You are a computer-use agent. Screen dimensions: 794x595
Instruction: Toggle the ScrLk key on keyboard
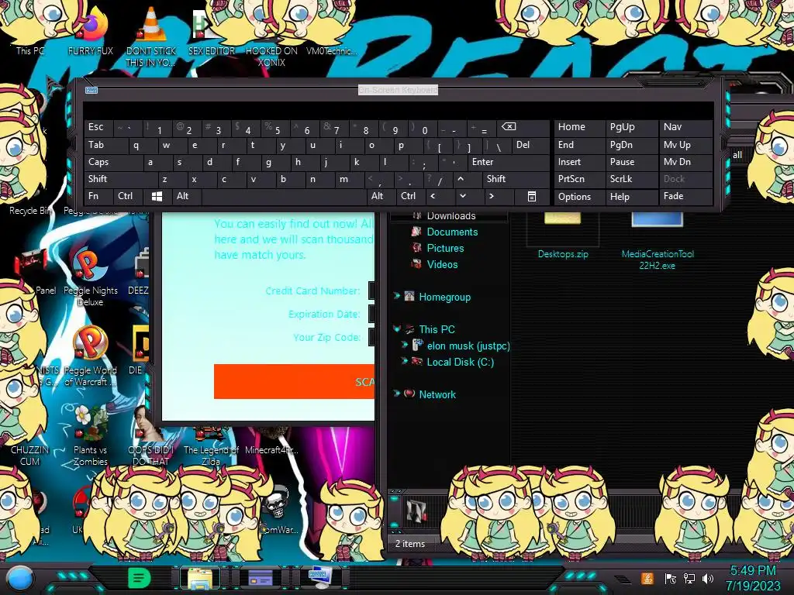[631, 179]
